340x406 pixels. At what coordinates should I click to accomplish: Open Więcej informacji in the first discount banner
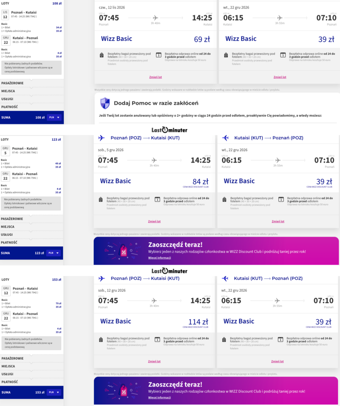(159, 258)
